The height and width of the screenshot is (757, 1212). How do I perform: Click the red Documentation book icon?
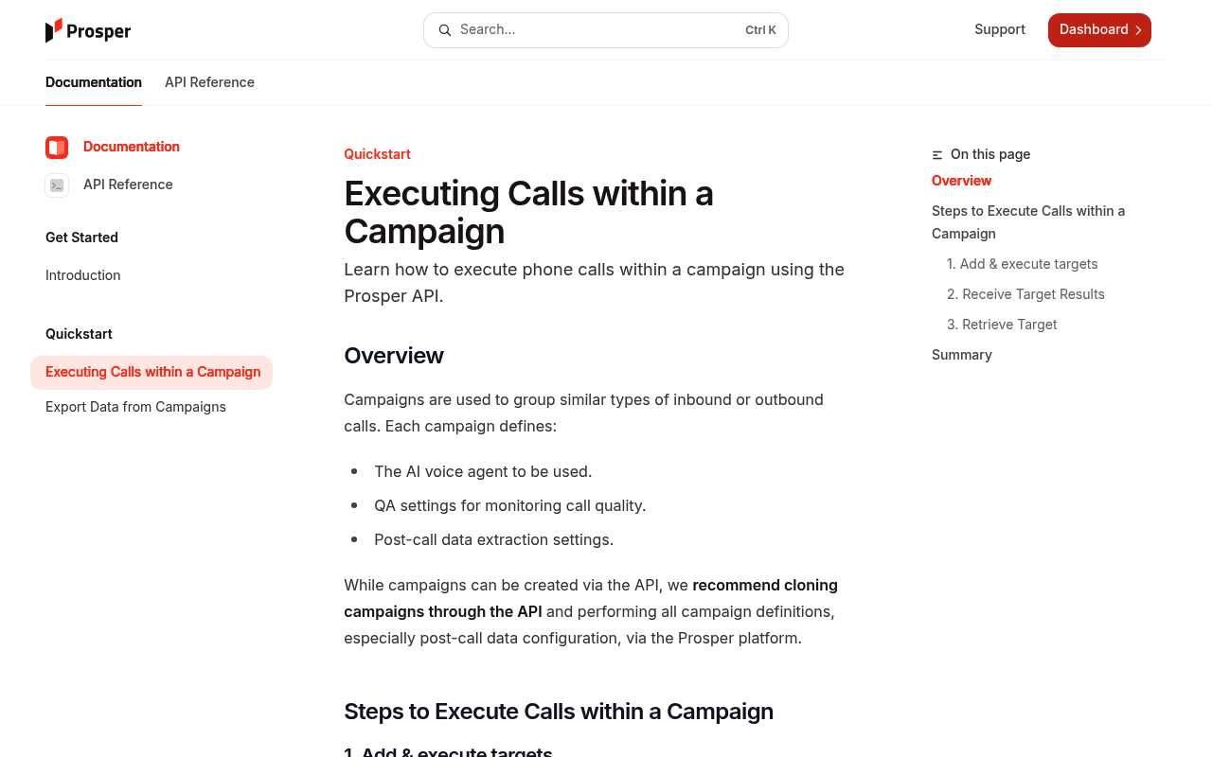[57, 148]
